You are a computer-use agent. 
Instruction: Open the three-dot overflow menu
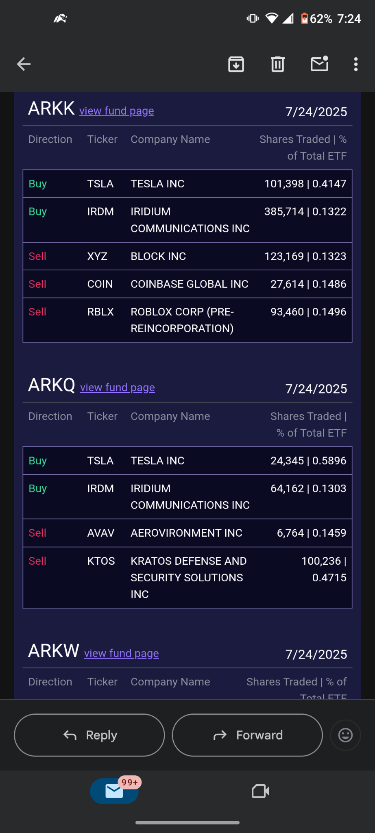[x=356, y=64]
